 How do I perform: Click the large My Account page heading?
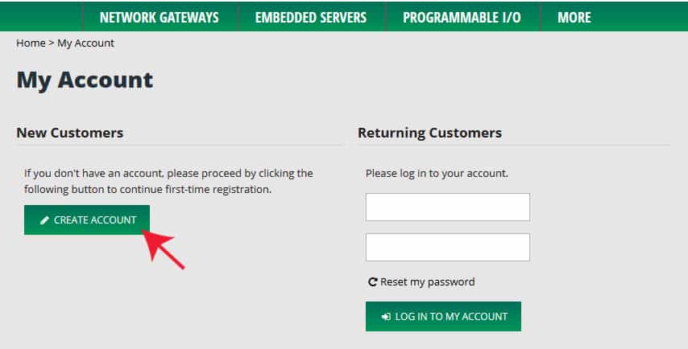point(85,80)
